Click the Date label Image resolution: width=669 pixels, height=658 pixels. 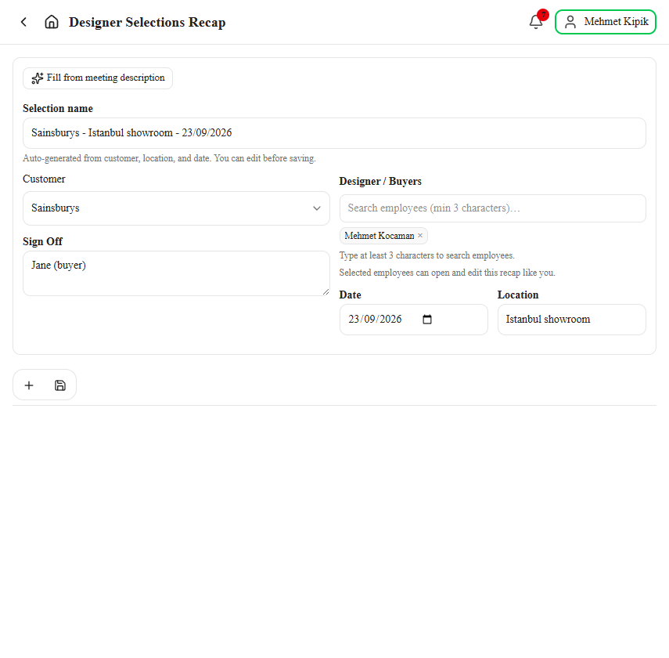tap(350, 295)
